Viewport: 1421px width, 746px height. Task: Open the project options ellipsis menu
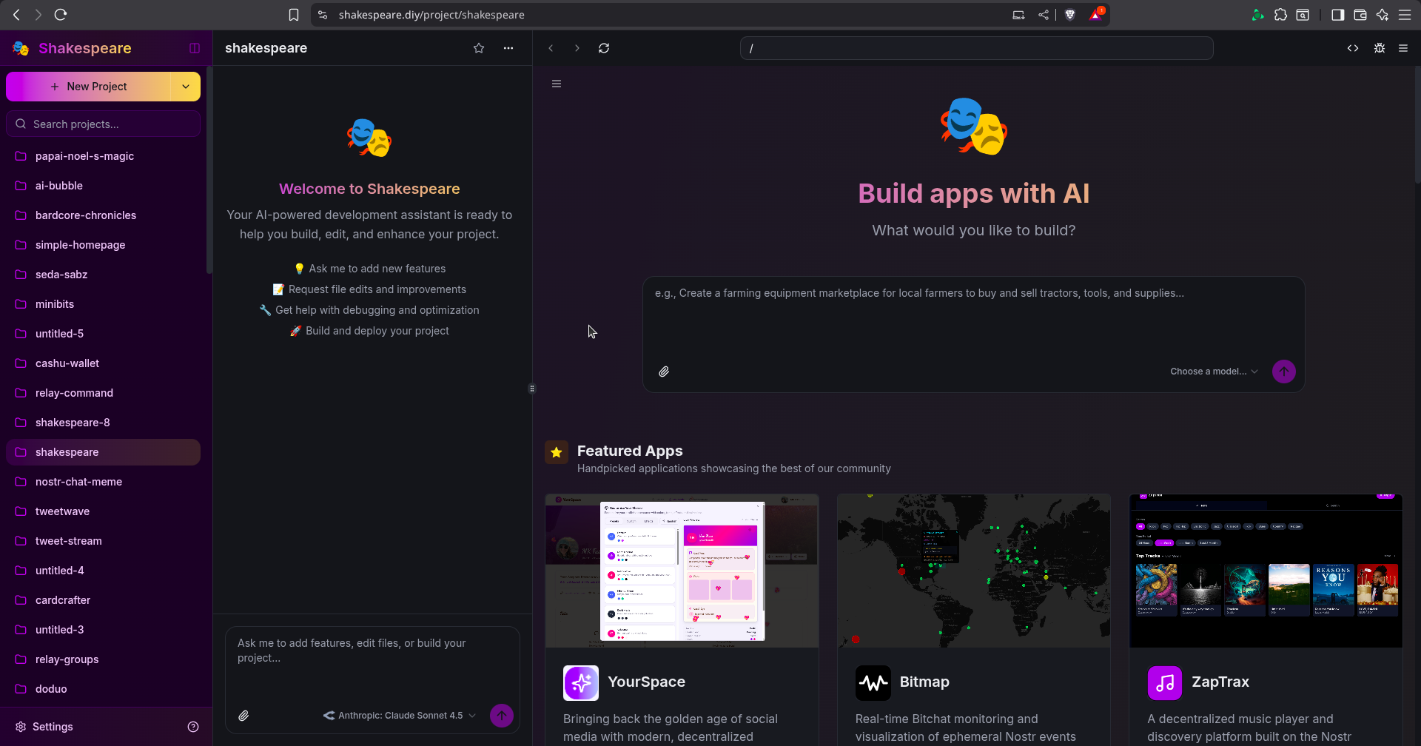click(x=508, y=48)
